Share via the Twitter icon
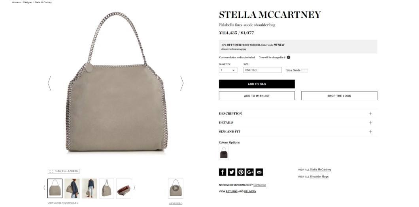 point(231,172)
